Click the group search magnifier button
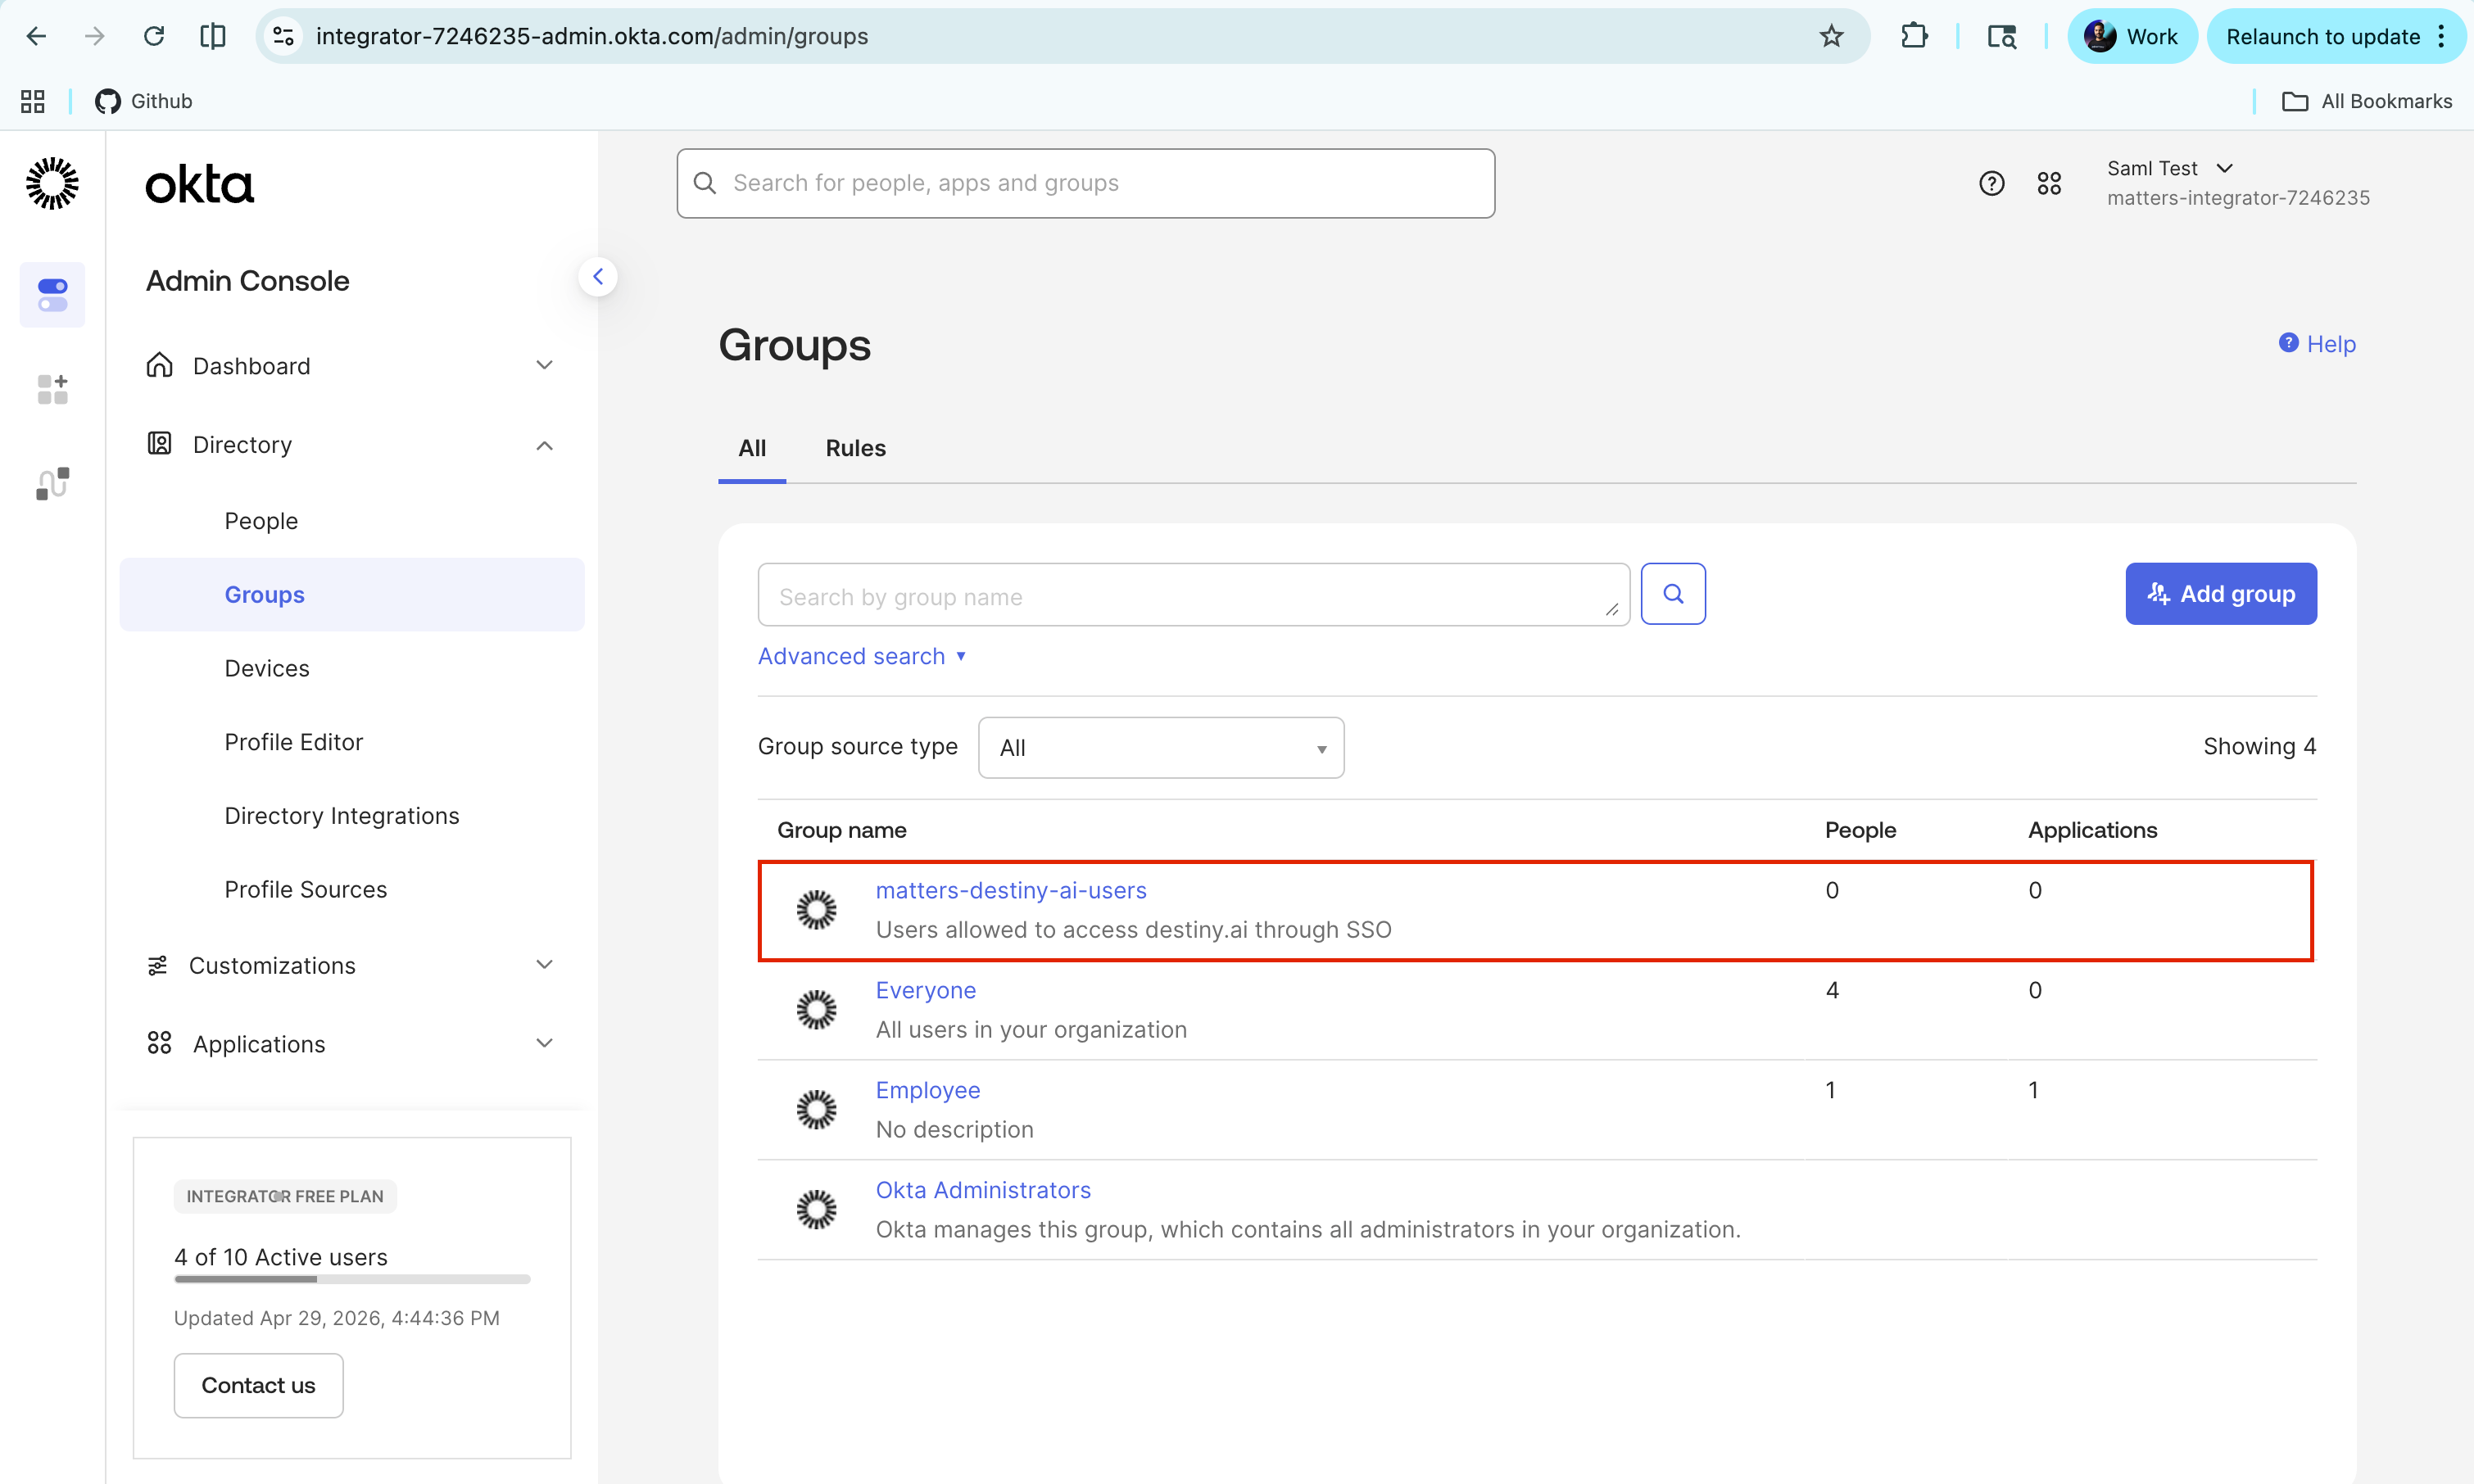Screen dimensions: 2474x1484 coord(1673,594)
